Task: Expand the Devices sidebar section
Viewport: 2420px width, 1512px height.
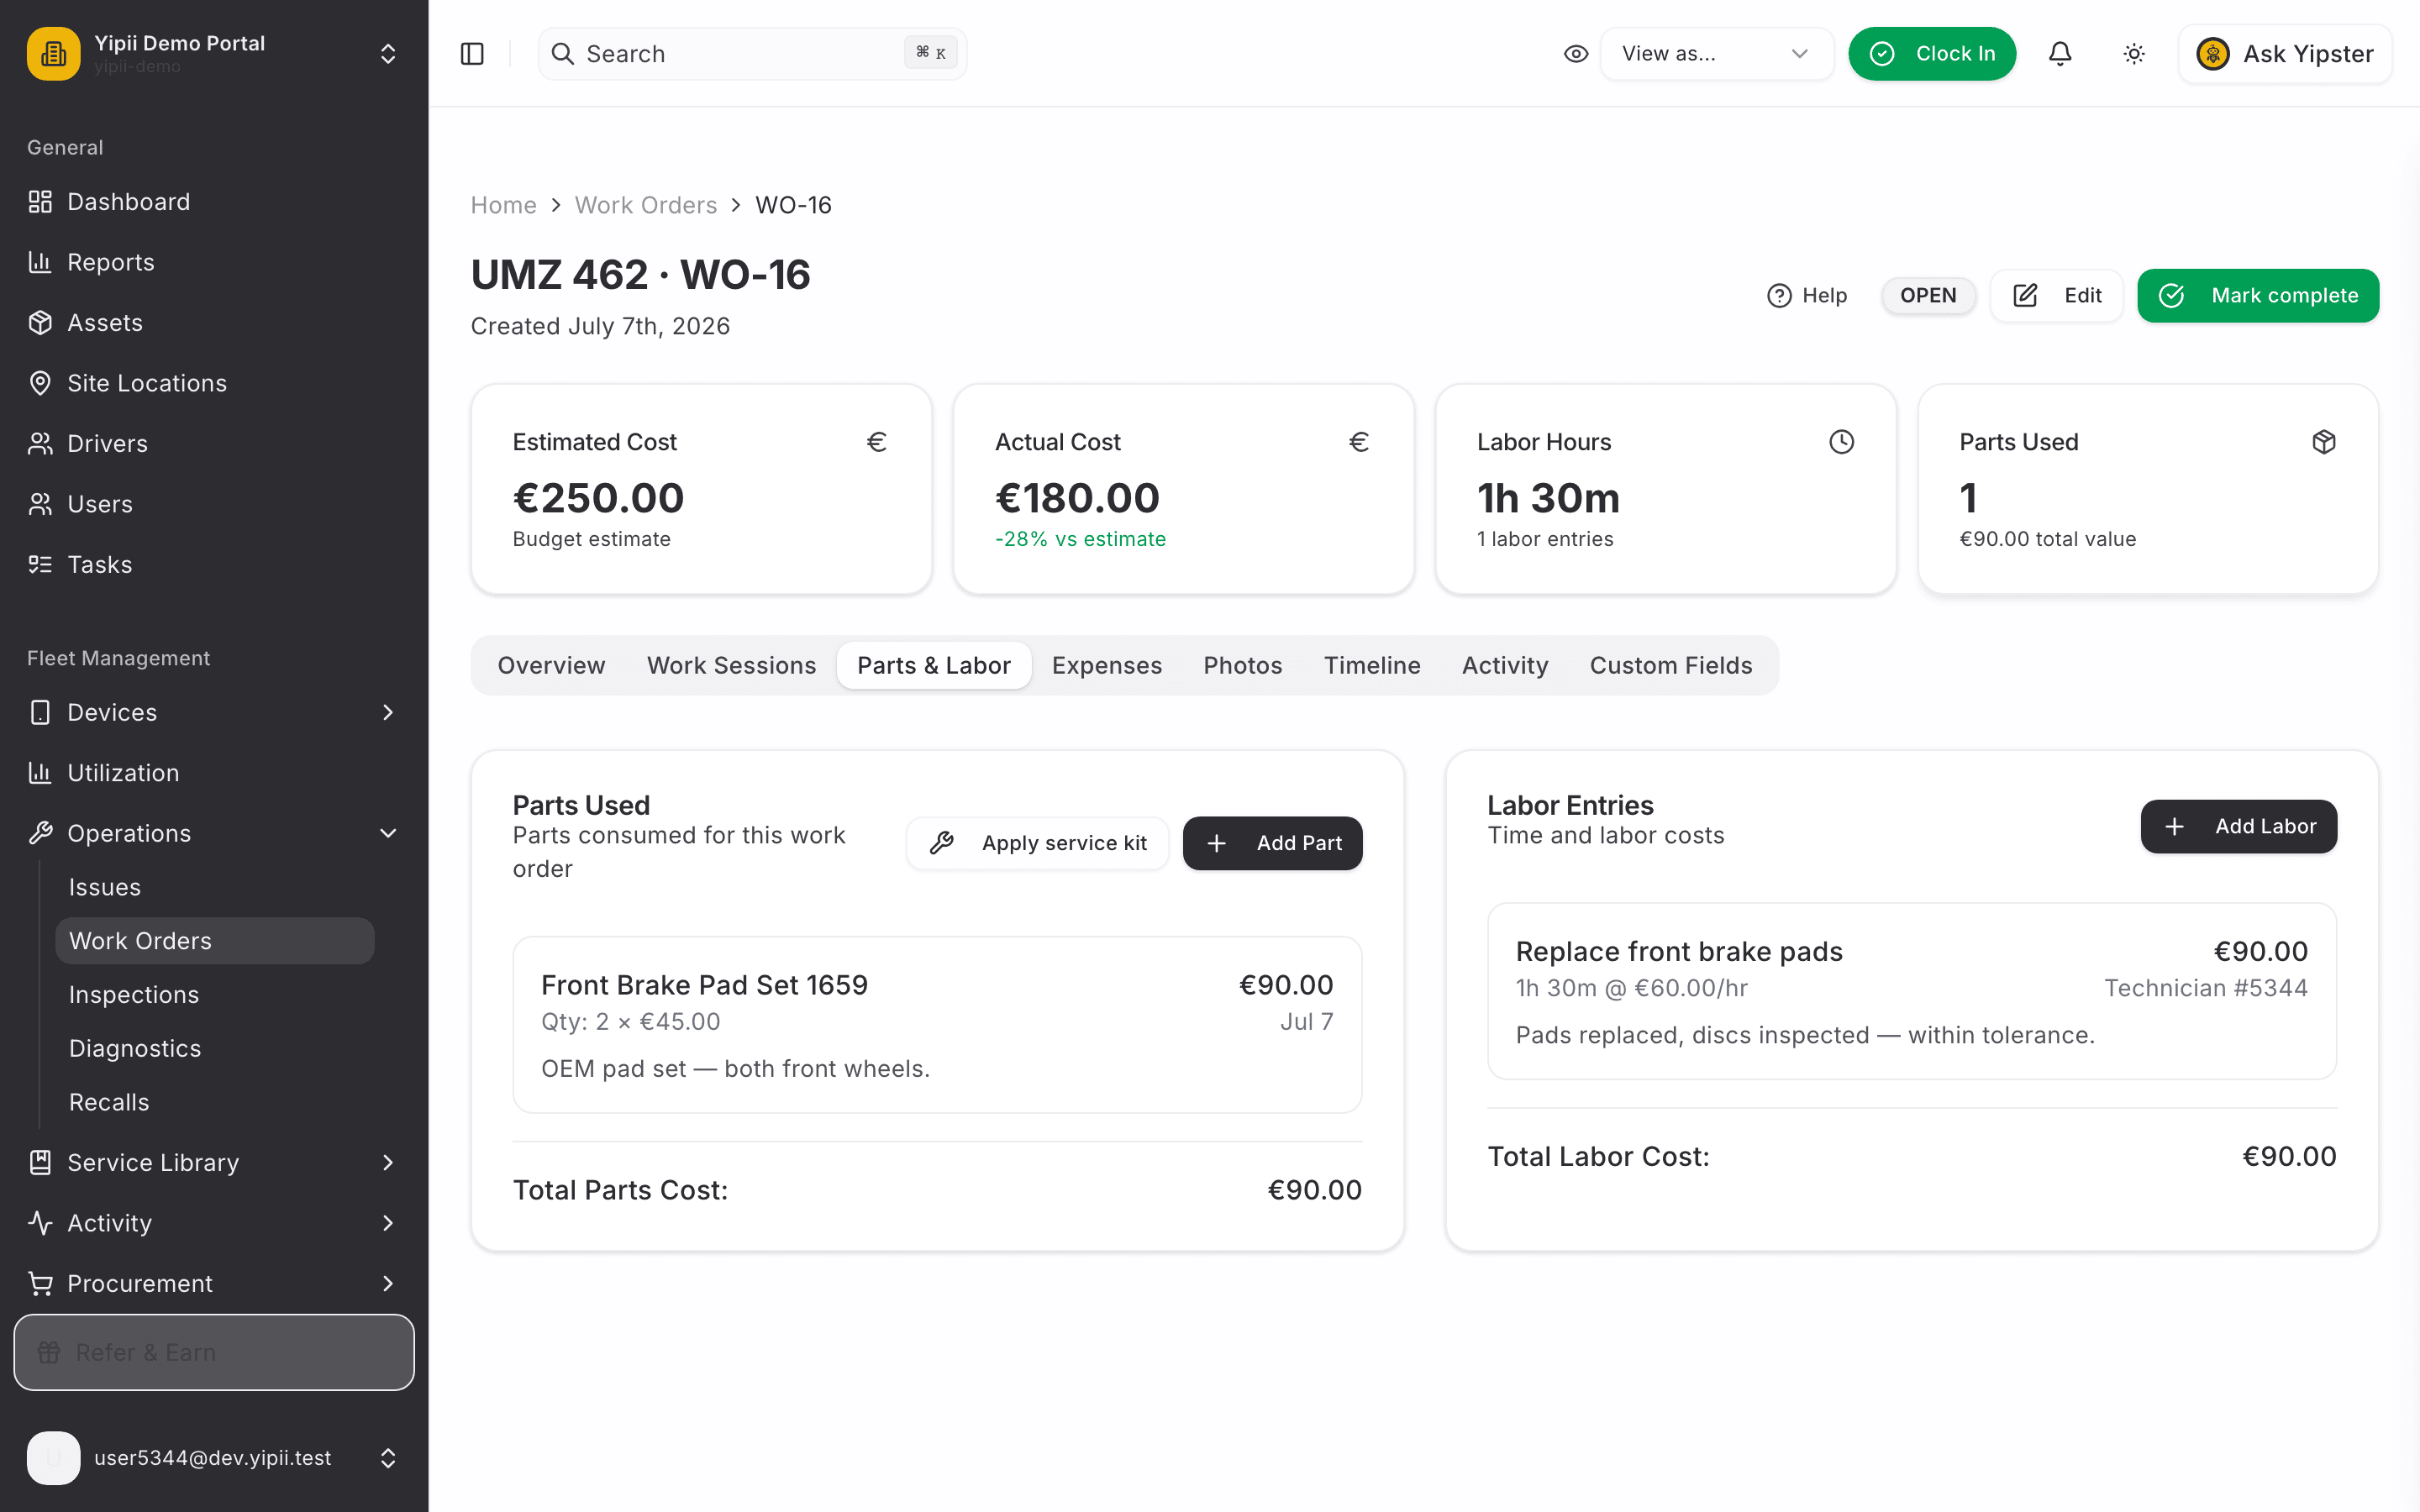Action: pyautogui.click(x=214, y=712)
